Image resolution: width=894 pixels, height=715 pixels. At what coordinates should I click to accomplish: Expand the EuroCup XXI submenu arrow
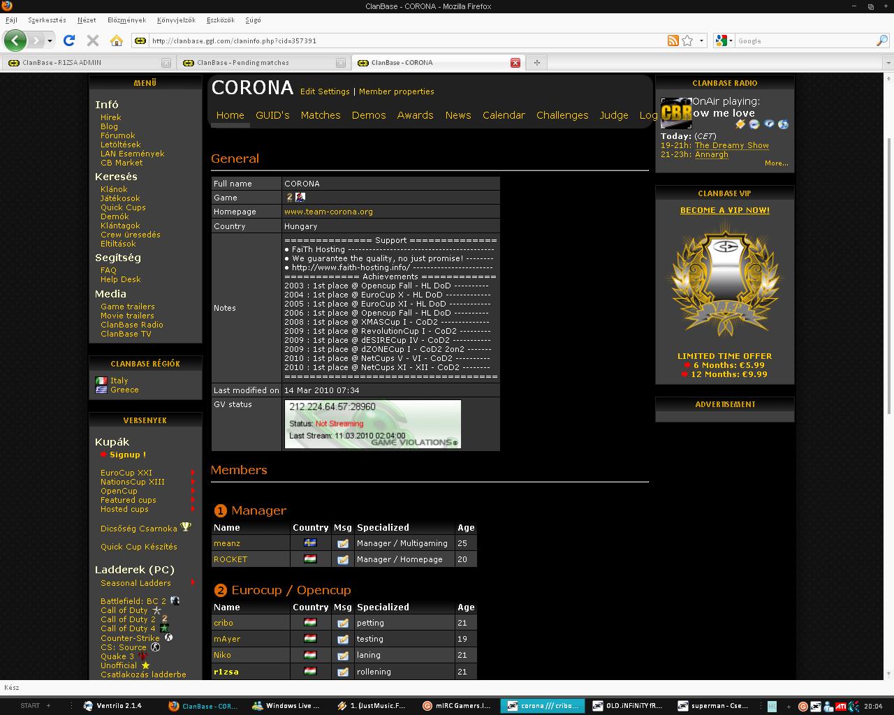point(193,473)
